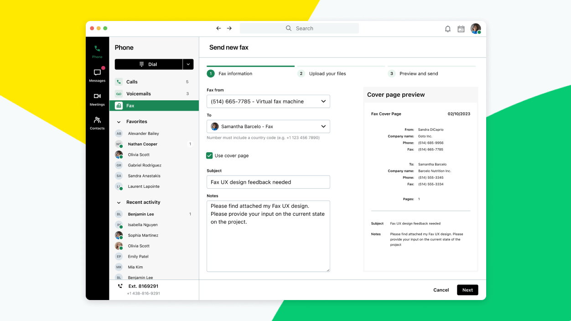Click the Subject text field

[x=268, y=182]
